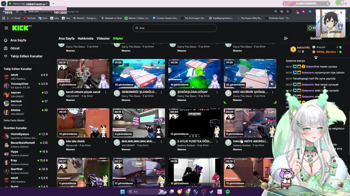350x196 pixels.
Task: Open the HAKAN ABİYE ABONELİ clip title
Action: pos(250,141)
